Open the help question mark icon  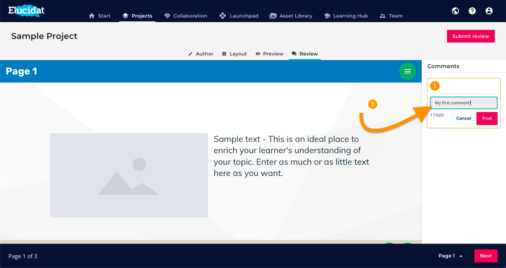[x=472, y=11]
